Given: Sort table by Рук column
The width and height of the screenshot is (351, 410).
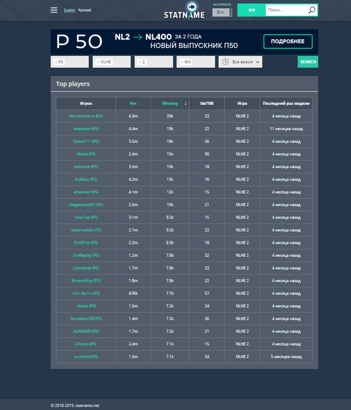Looking at the screenshot, I should point(133,104).
